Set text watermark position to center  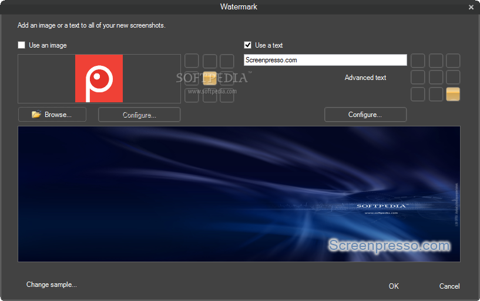(435, 77)
